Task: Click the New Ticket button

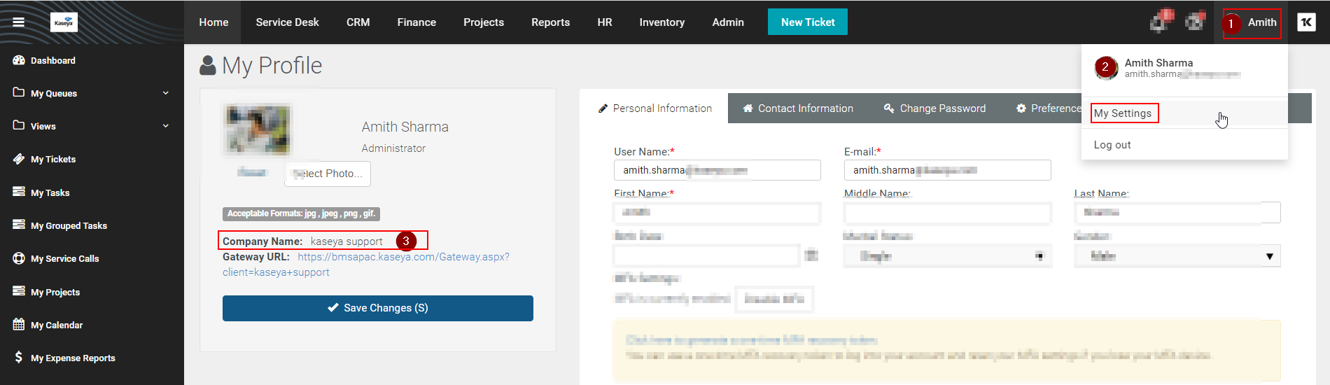Action: pos(808,22)
